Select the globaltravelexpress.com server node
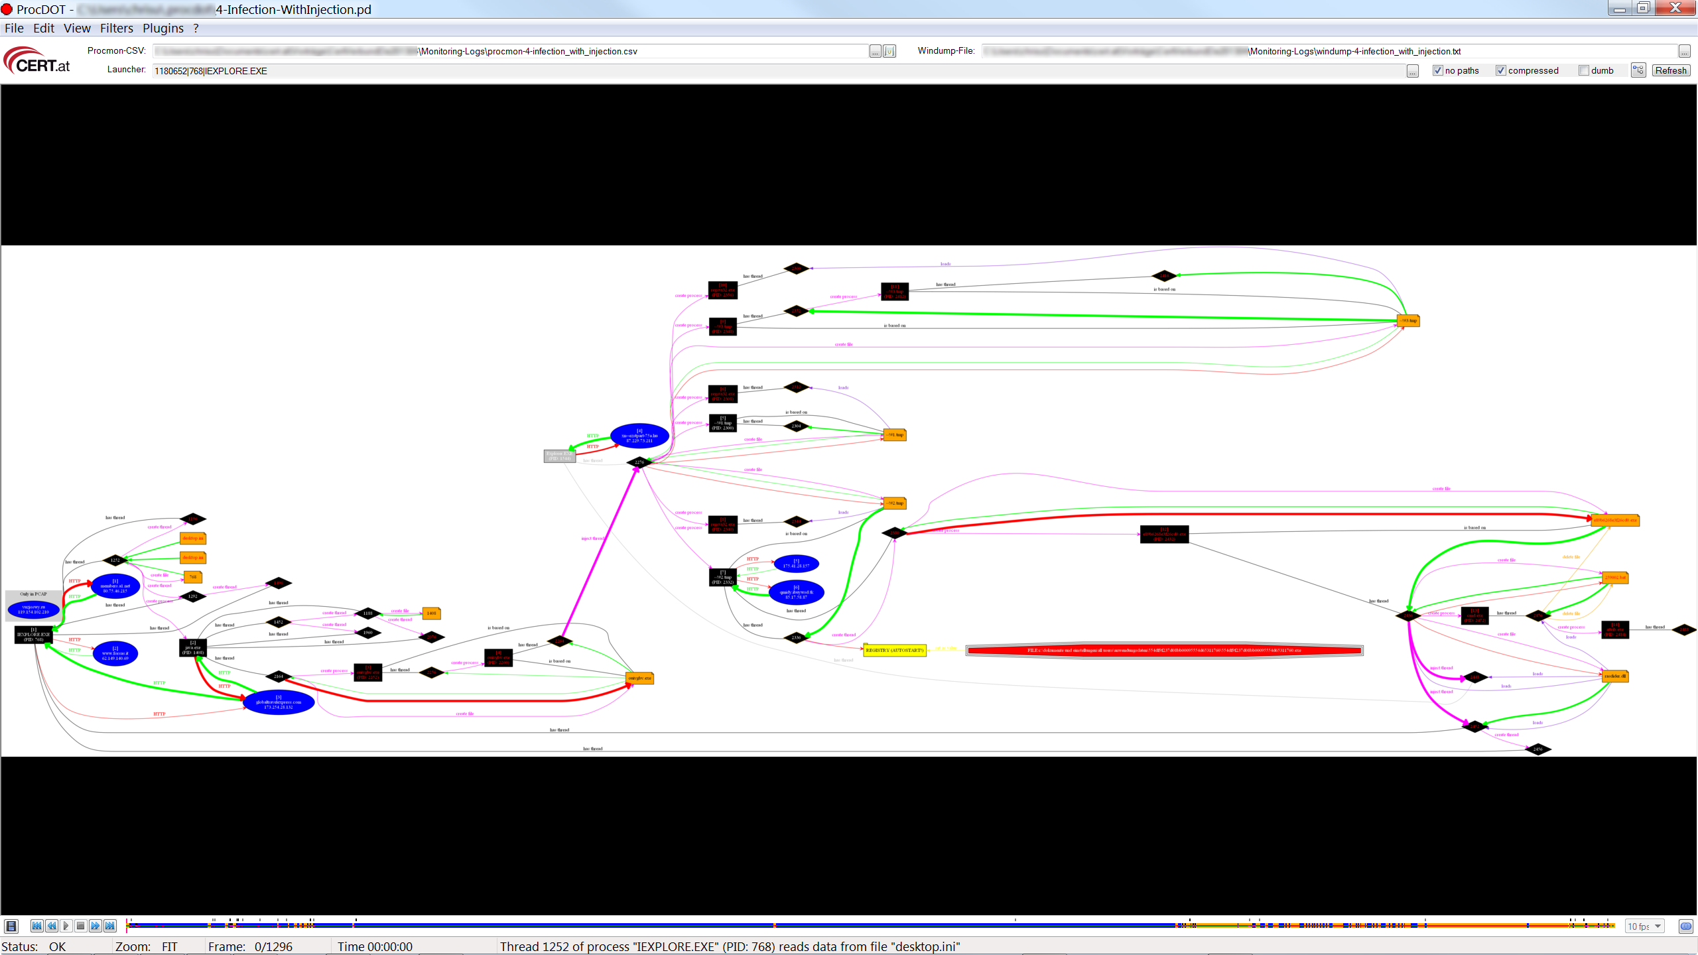The height and width of the screenshot is (955, 1698). point(279,702)
